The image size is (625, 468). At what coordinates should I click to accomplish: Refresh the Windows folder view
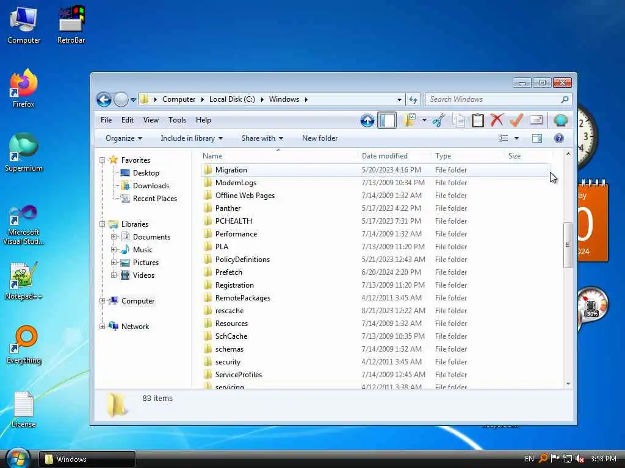pyautogui.click(x=413, y=99)
